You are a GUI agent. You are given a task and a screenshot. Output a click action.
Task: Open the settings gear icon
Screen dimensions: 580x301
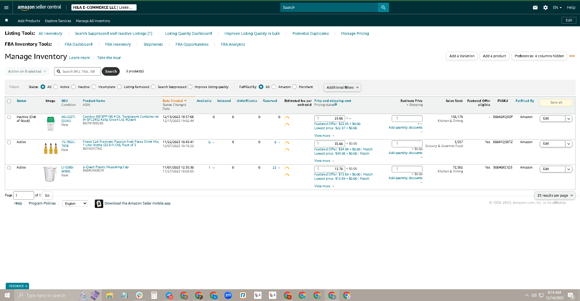pos(546,8)
